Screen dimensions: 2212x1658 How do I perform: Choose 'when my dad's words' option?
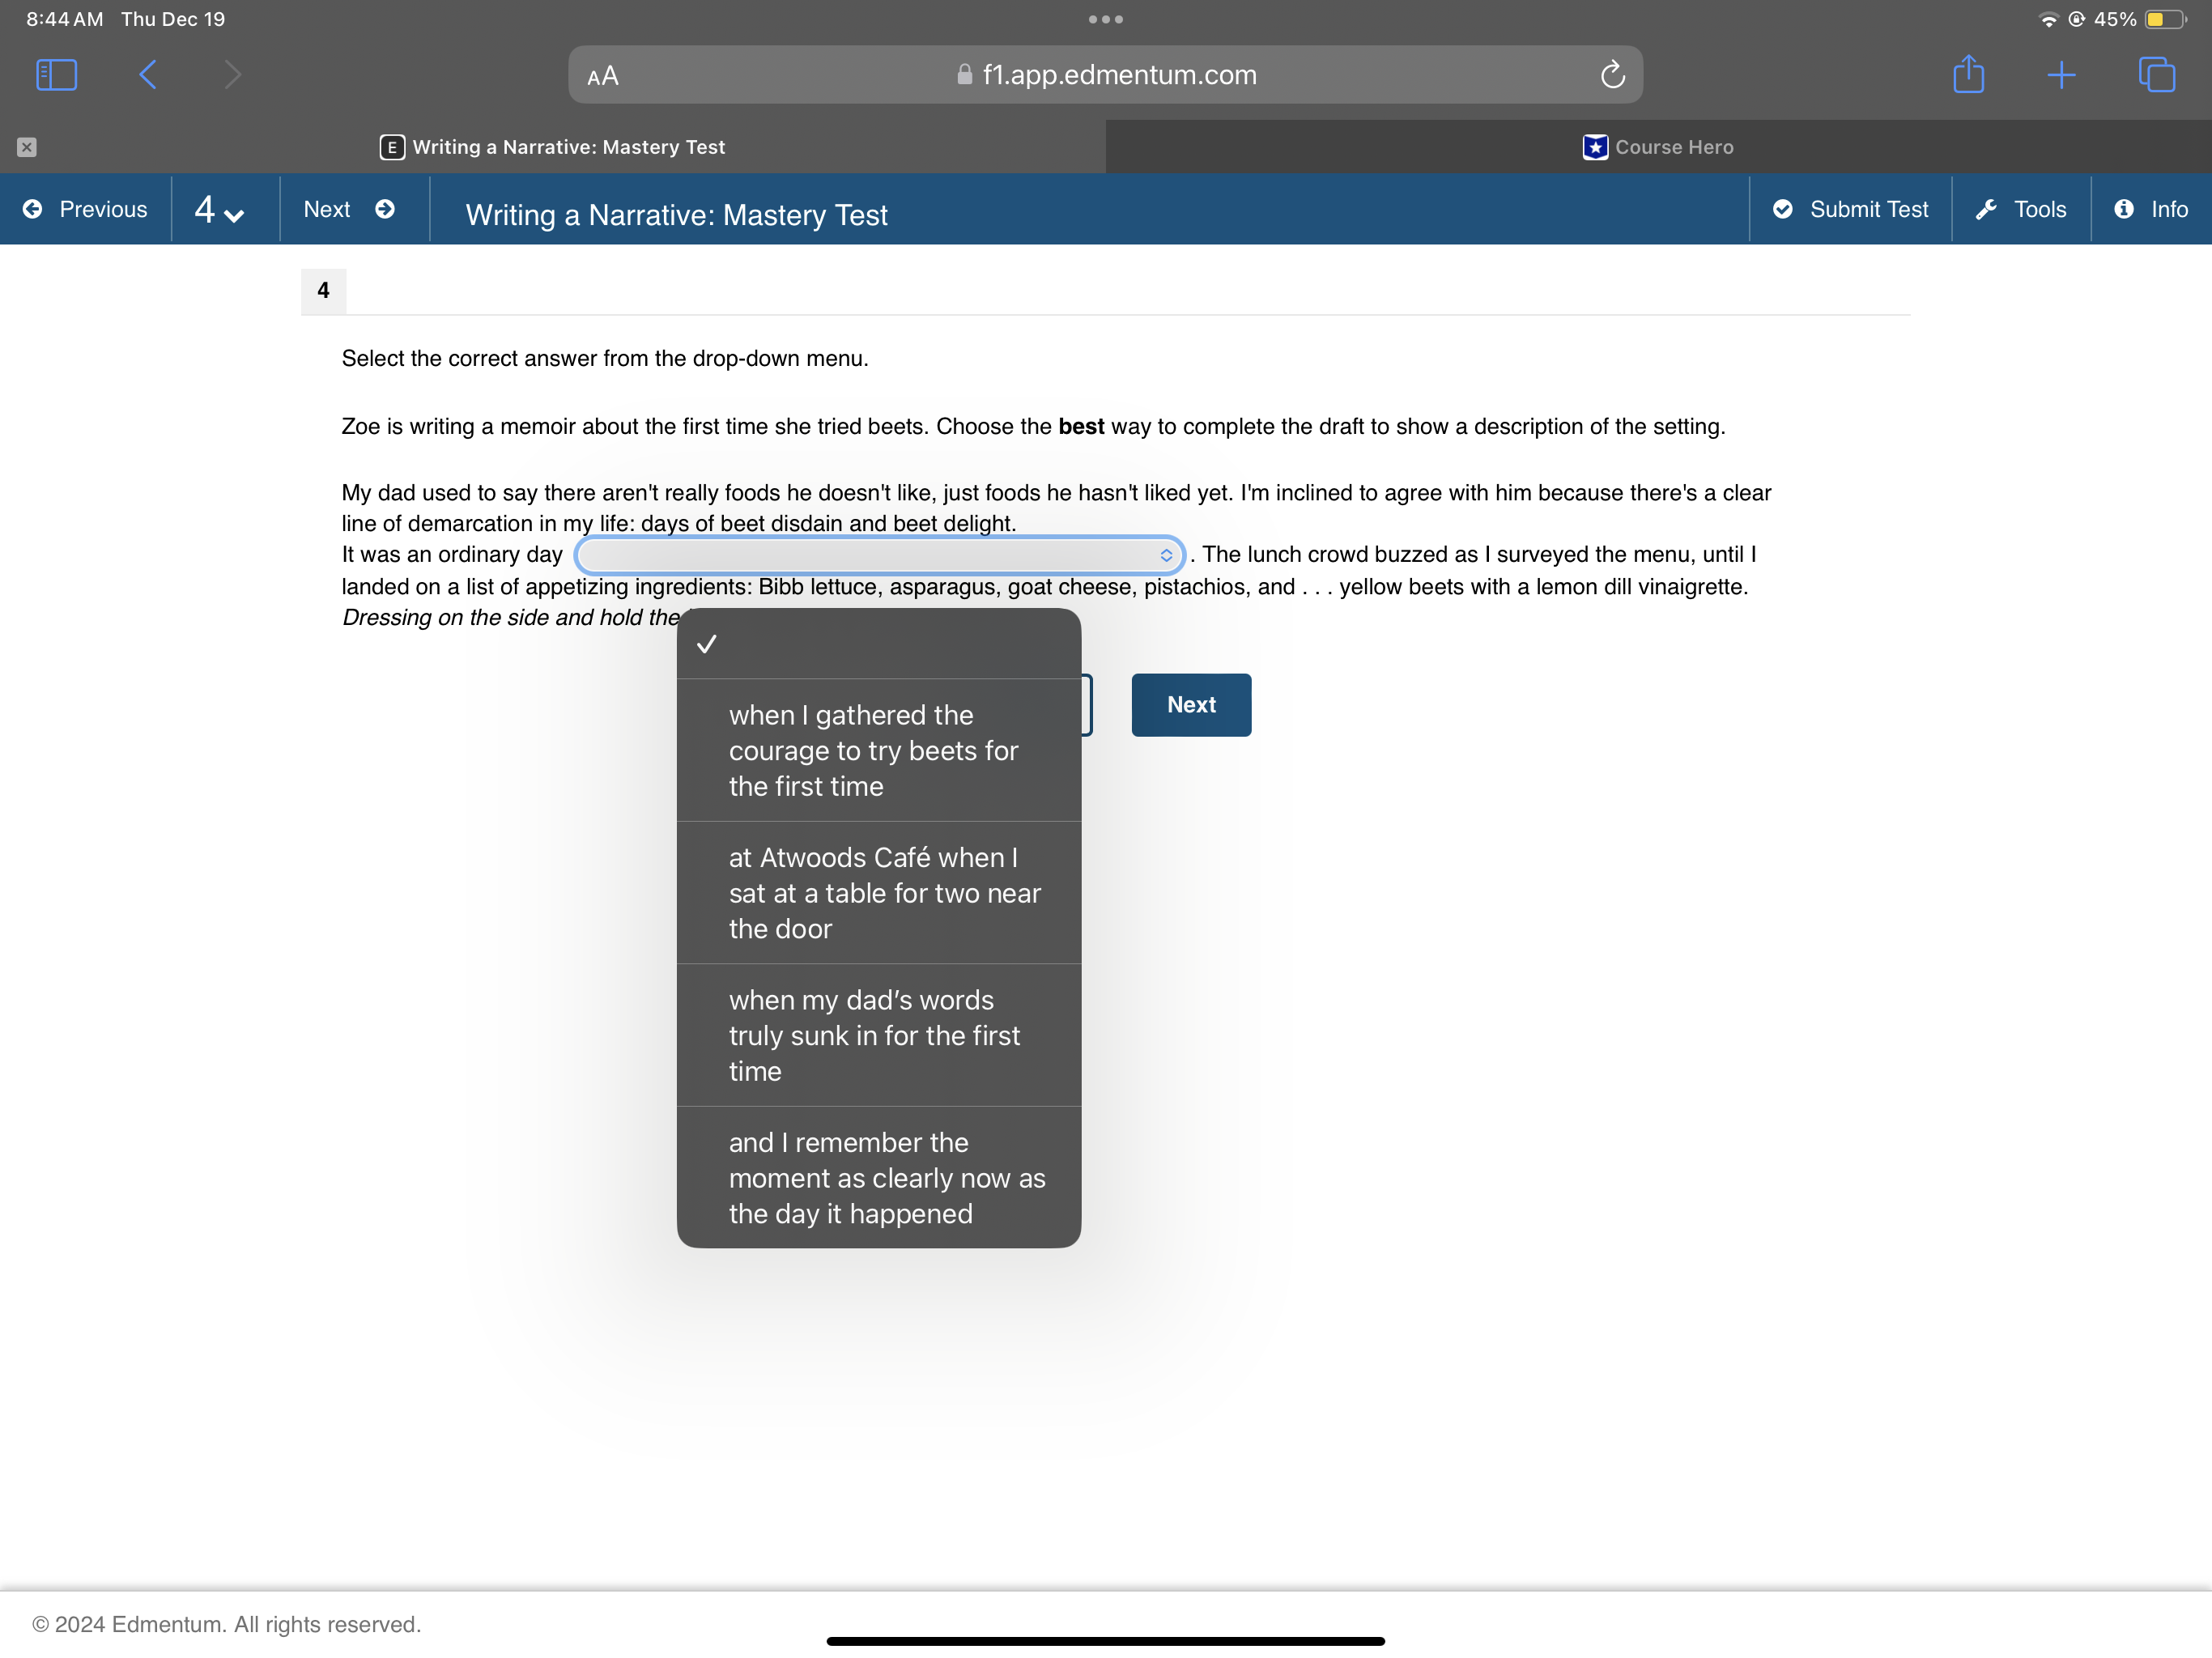878,1035
